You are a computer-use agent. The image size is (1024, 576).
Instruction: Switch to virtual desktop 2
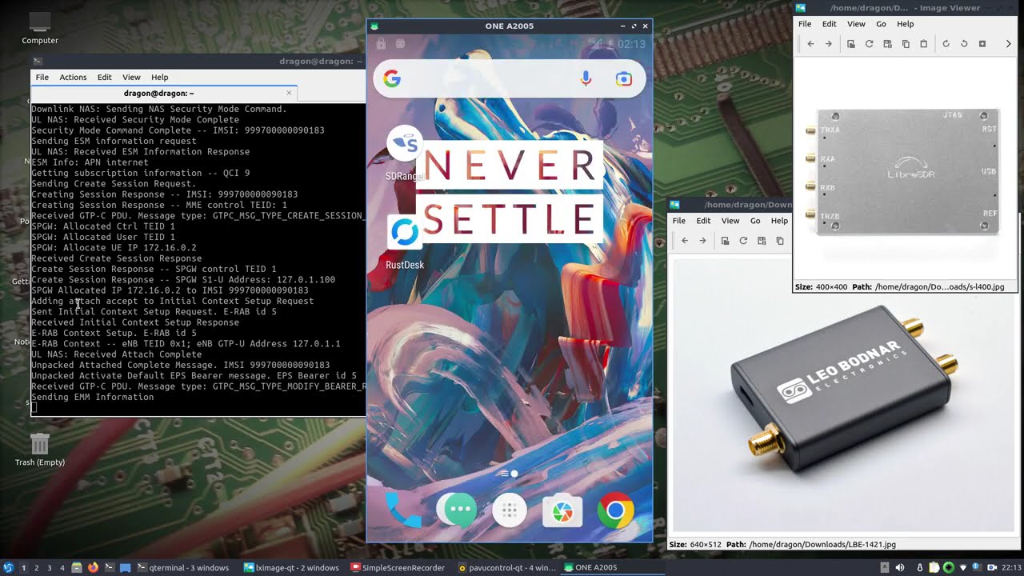pyautogui.click(x=36, y=568)
